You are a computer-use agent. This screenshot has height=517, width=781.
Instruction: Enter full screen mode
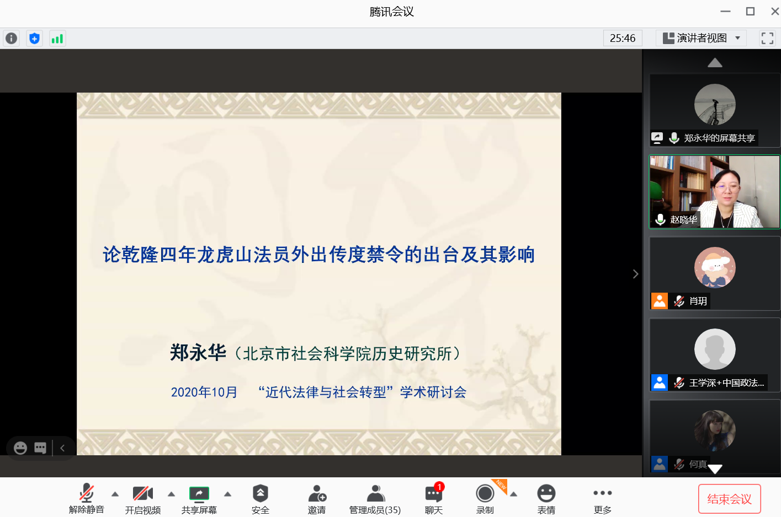(x=767, y=38)
